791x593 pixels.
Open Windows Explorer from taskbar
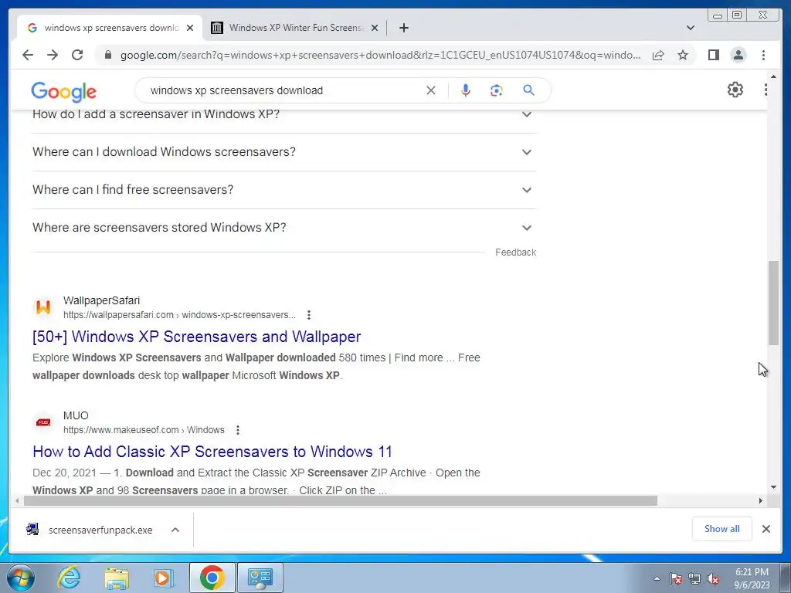pos(117,578)
